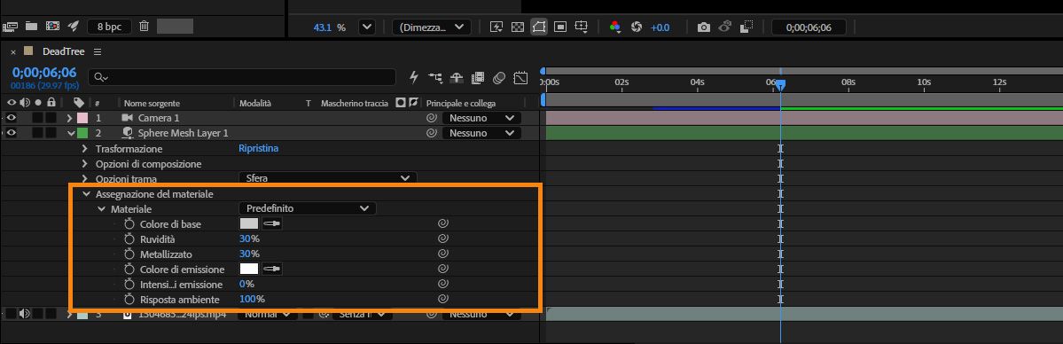
Task: Click the current time indicator playhead
Action: coord(780,85)
